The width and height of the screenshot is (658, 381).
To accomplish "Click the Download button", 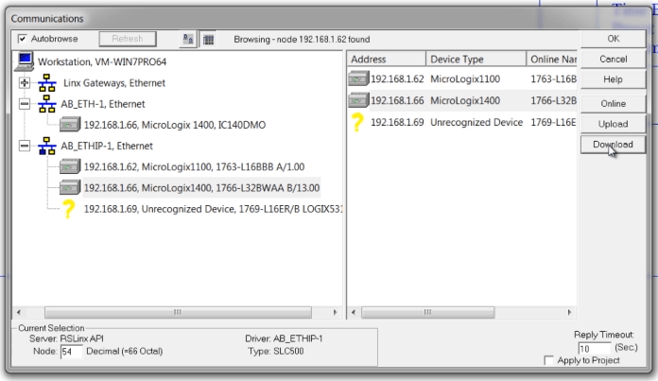I will pos(614,145).
